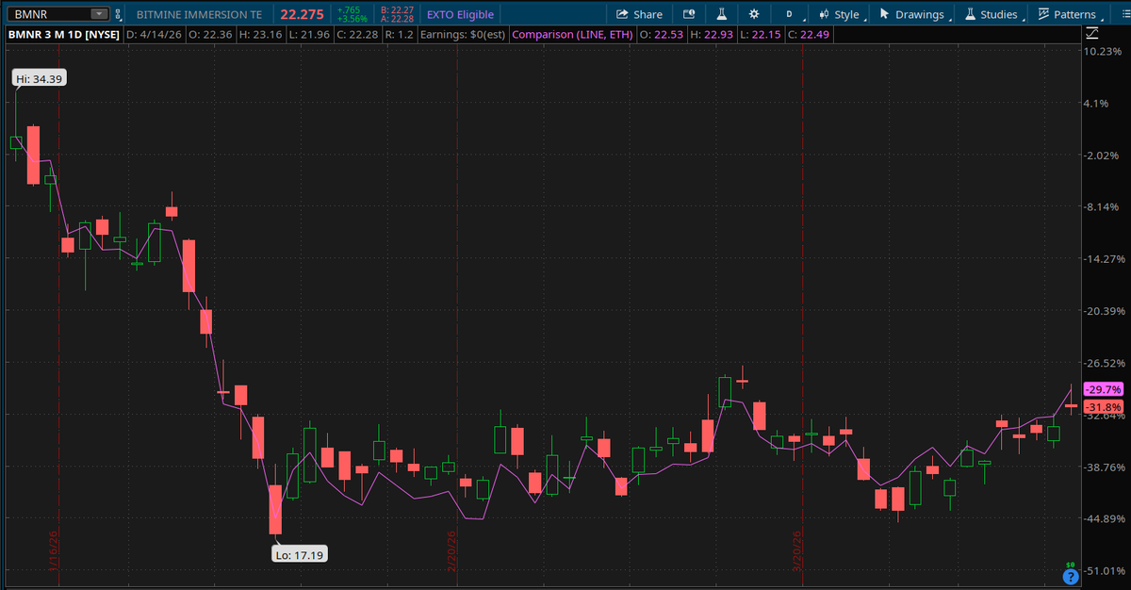This screenshot has height=590, width=1131.
Task: Click the EXTO Eligible label
Action: pos(460,14)
